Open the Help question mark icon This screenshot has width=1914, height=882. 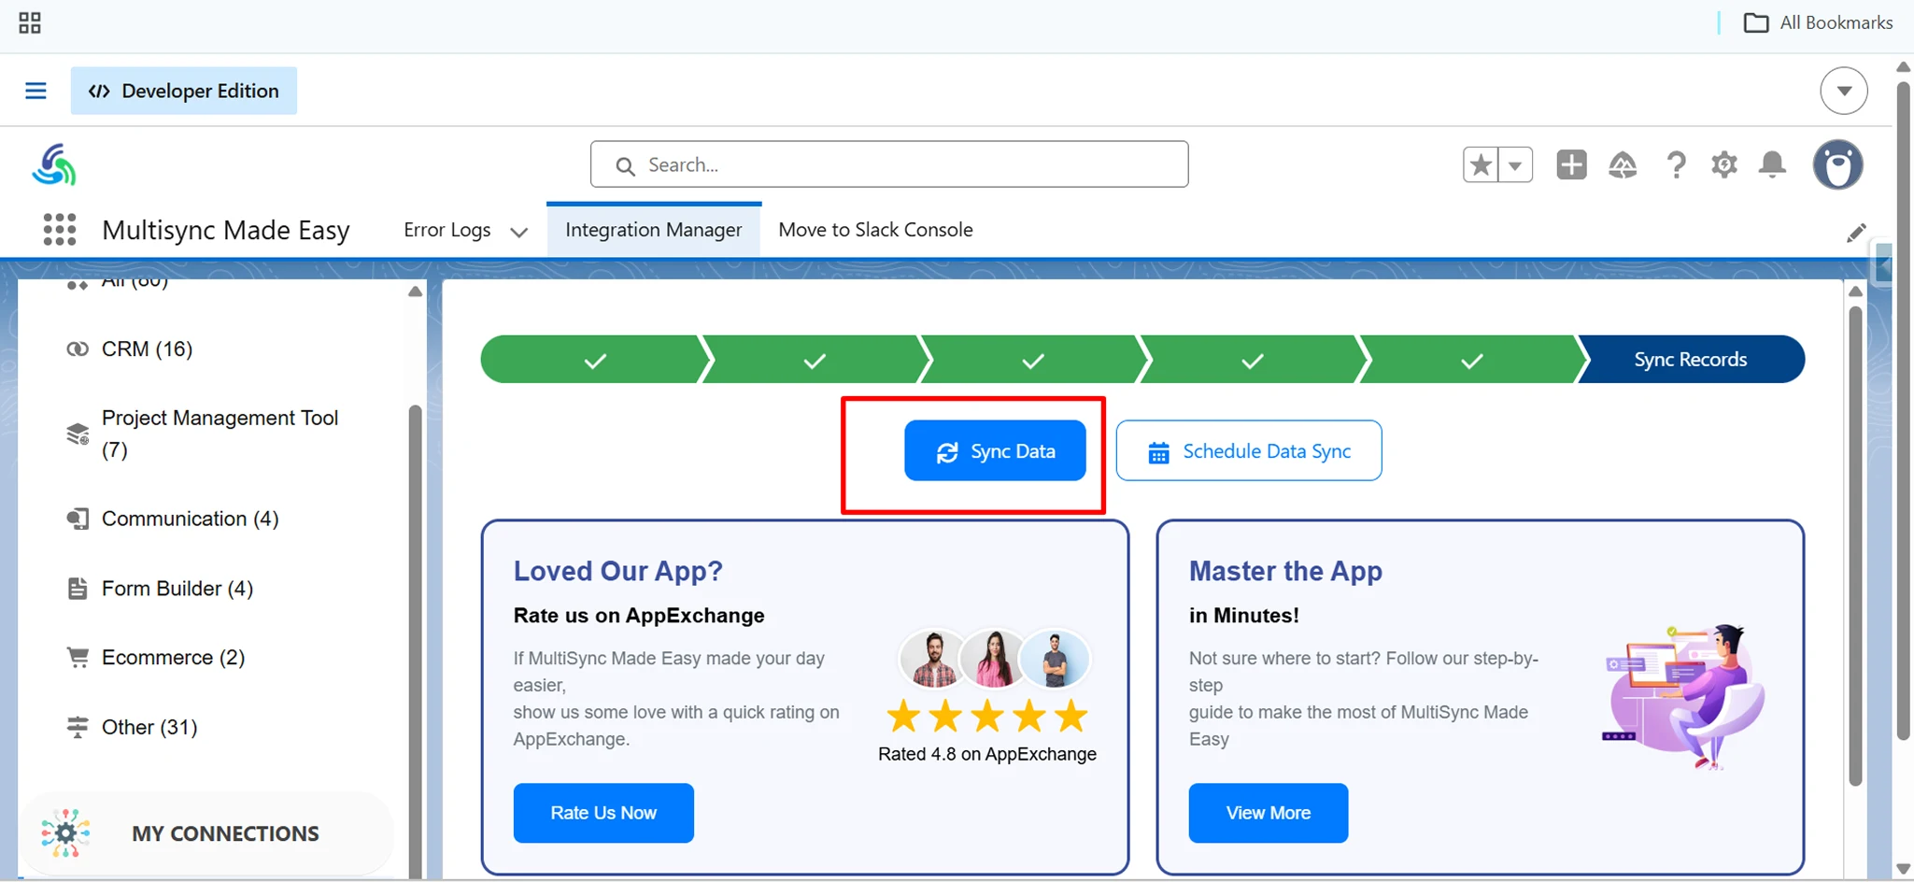coord(1676,165)
